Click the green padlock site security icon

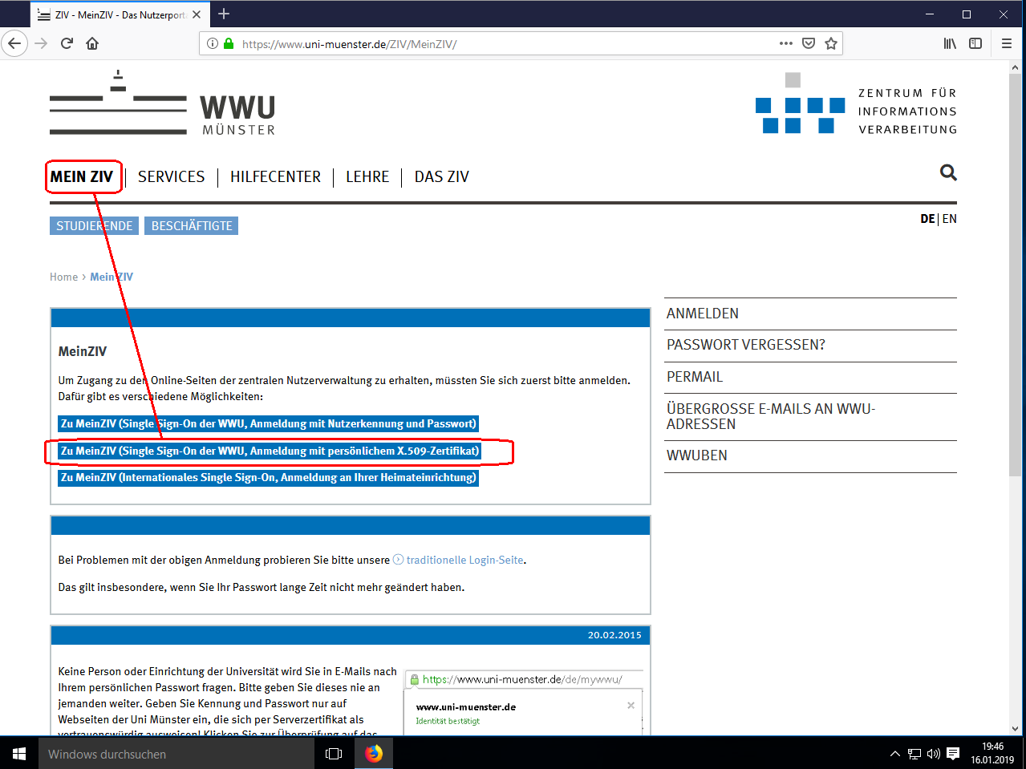(x=229, y=43)
